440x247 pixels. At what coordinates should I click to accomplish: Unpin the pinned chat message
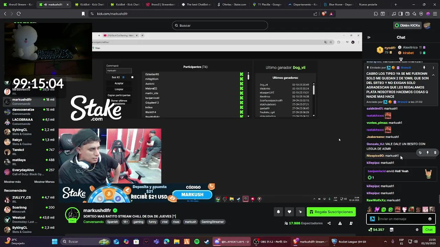[x=424, y=68]
